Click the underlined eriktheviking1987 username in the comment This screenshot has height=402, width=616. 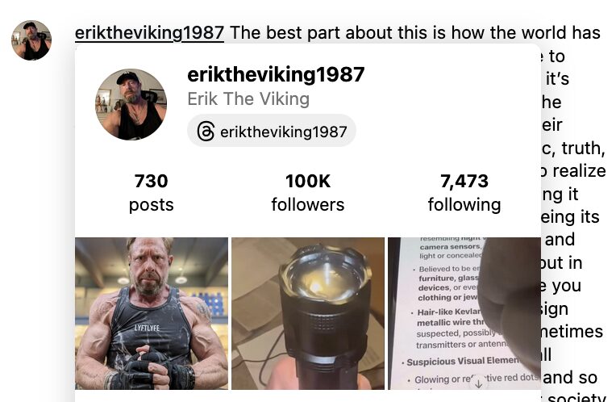(x=149, y=32)
